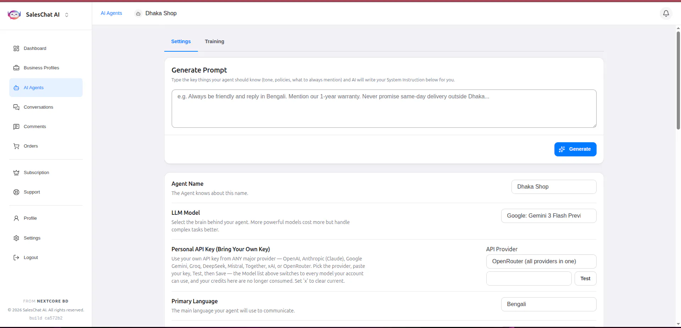The image size is (681, 328).
Task: Expand the SalesChat AI workspace switcher
Action: point(67,15)
